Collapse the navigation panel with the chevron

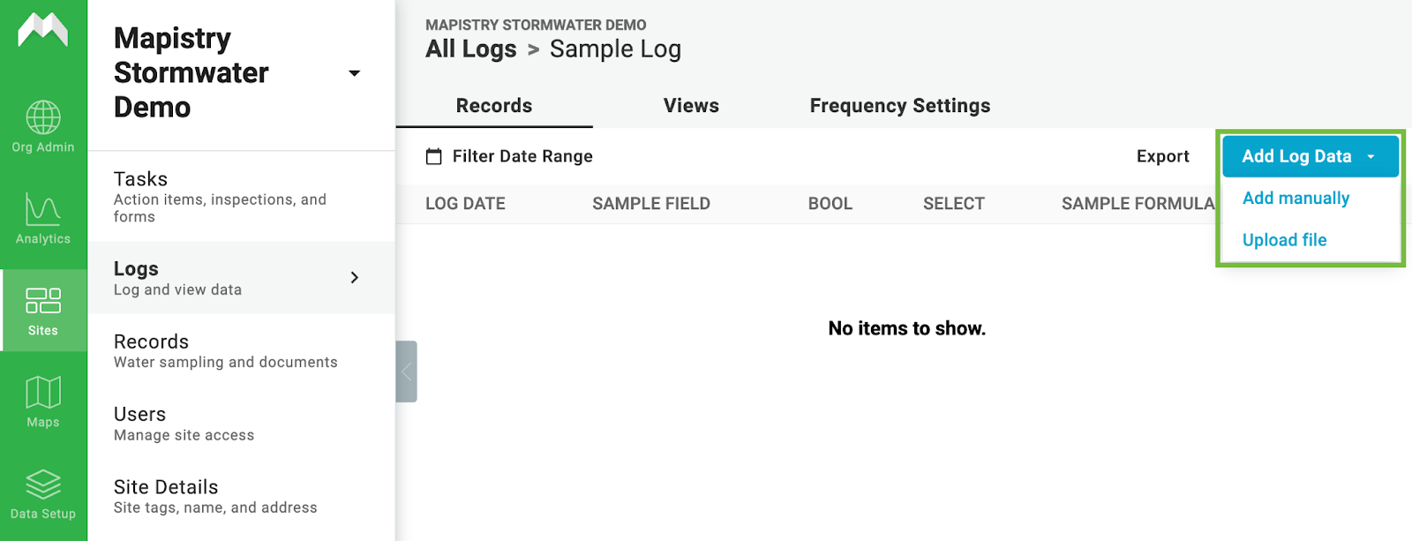pos(404,372)
